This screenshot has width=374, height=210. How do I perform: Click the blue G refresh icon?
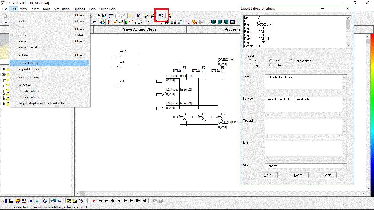pyautogui.click(x=45, y=201)
